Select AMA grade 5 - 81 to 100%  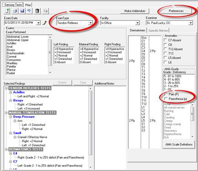[x=173, y=76]
